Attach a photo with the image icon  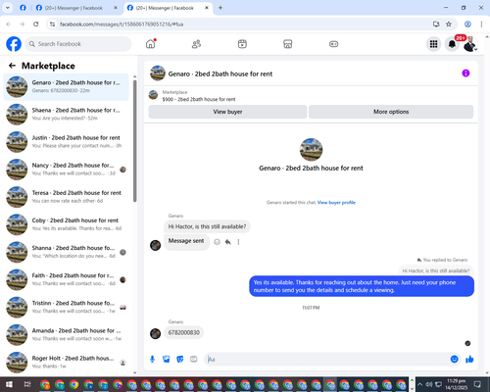click(167, 360)
